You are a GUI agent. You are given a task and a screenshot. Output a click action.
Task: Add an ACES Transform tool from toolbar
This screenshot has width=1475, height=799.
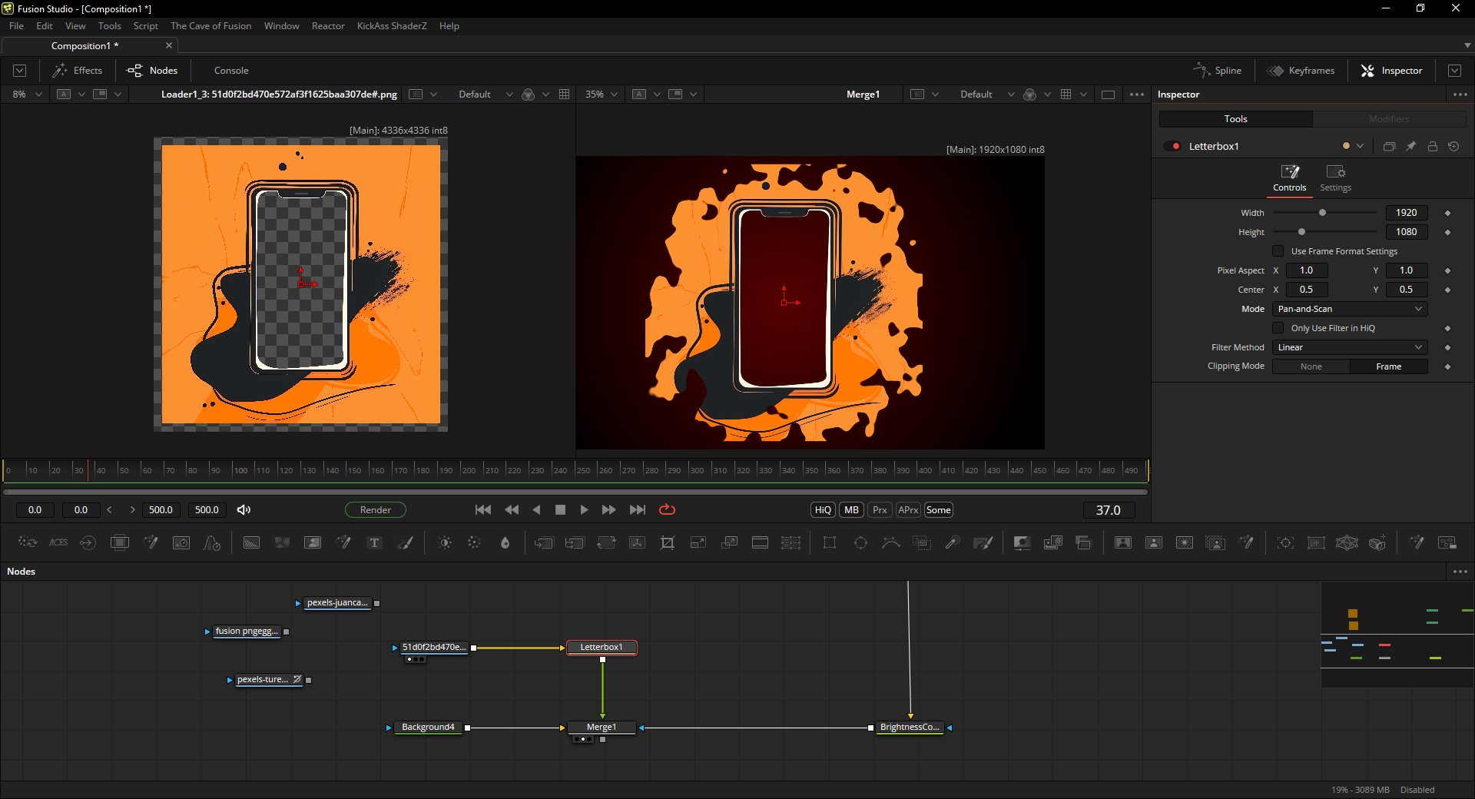pos(58,542)
